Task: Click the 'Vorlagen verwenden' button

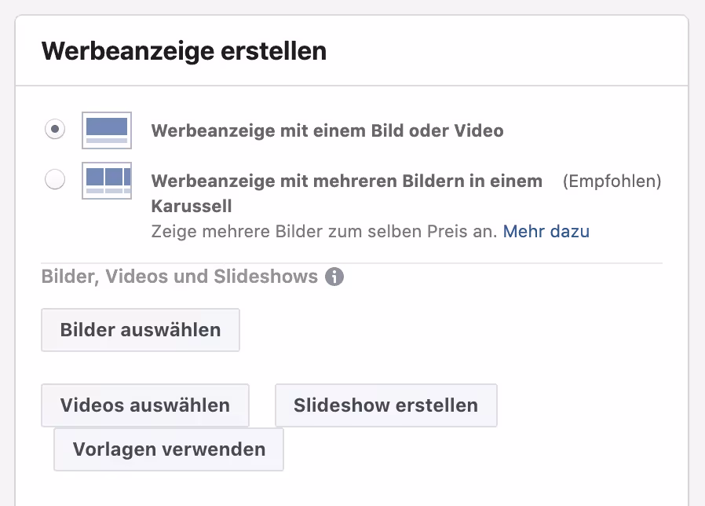Action: coord(169,449)
